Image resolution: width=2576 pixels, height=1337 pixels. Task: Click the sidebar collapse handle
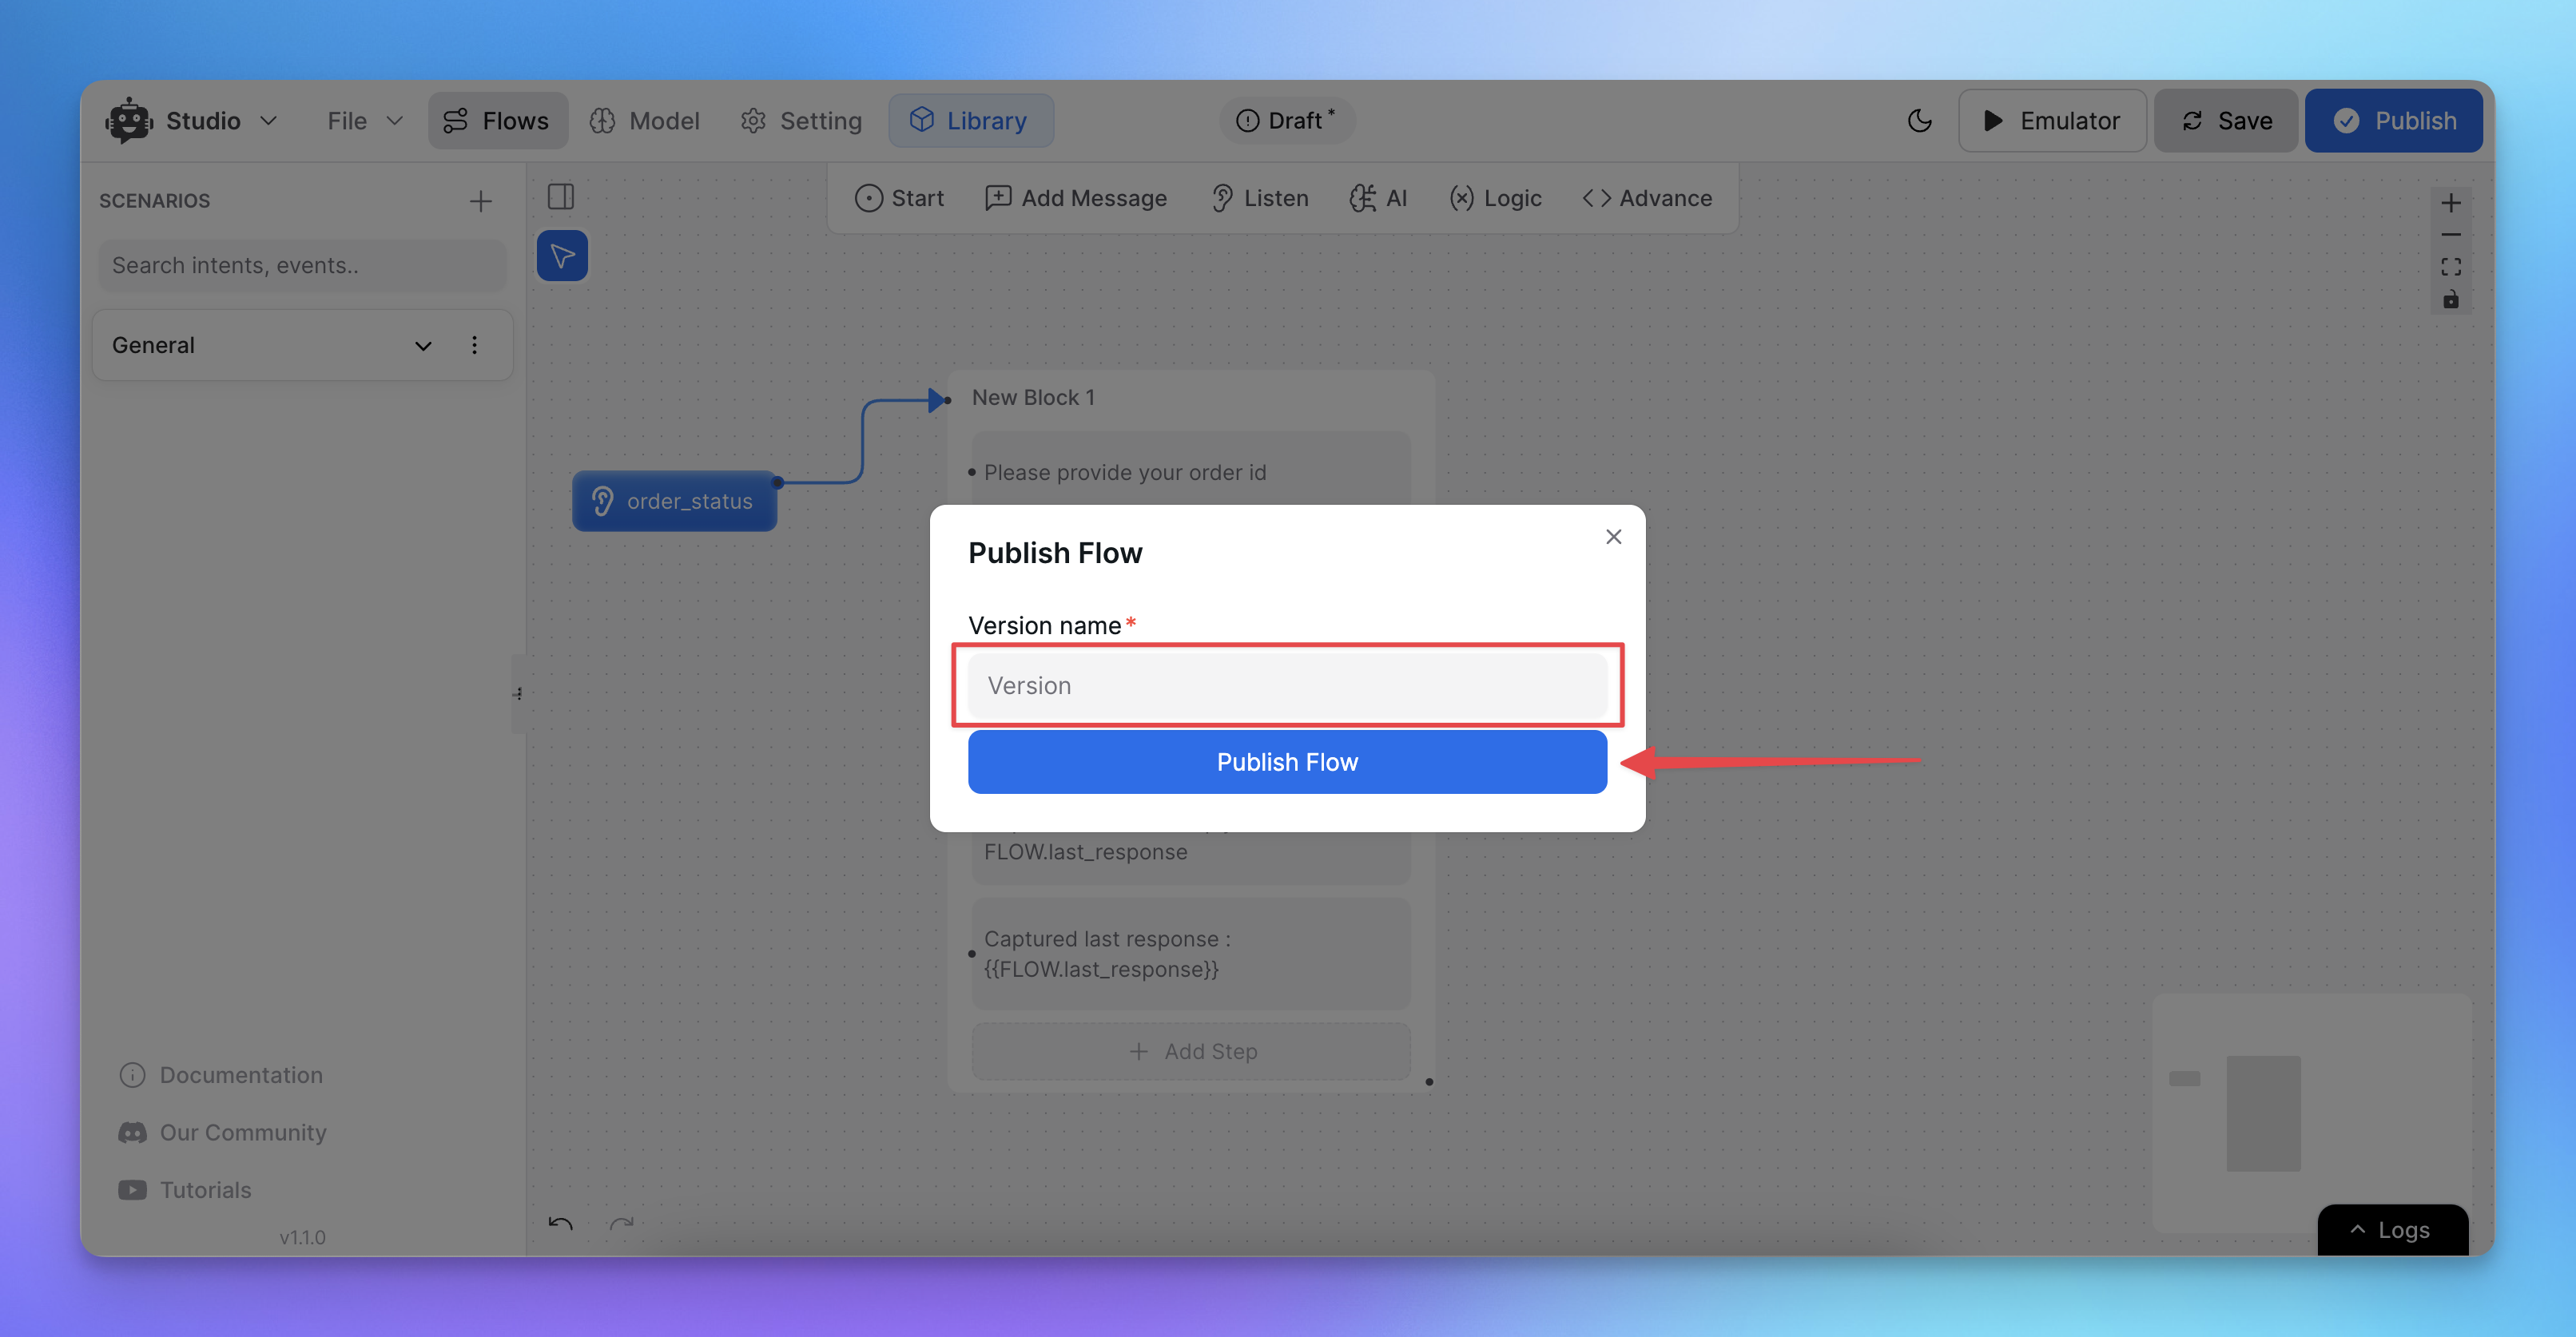click(518, 693)
